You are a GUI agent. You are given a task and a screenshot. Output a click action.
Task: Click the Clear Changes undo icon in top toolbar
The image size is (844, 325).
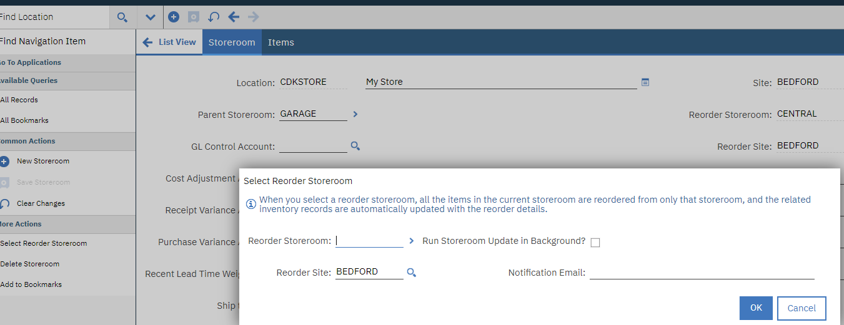point(214,17)
